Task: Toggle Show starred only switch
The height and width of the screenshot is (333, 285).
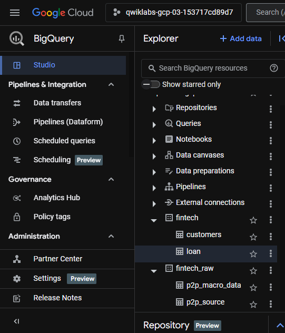Action: pos(151,84)
